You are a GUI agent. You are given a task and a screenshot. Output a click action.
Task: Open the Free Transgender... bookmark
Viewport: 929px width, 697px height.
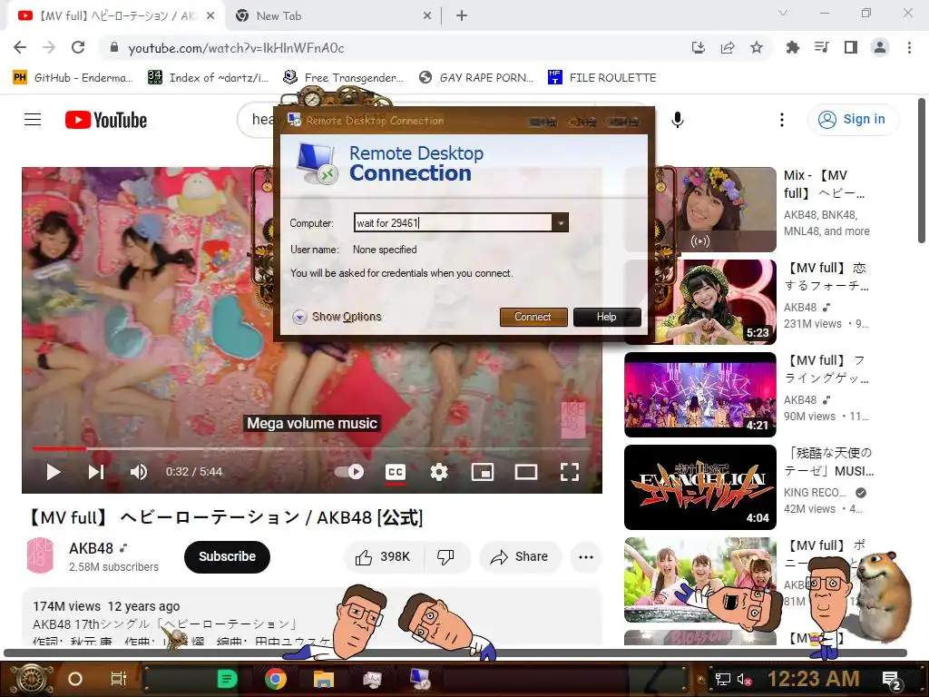[x=344, y=78]
